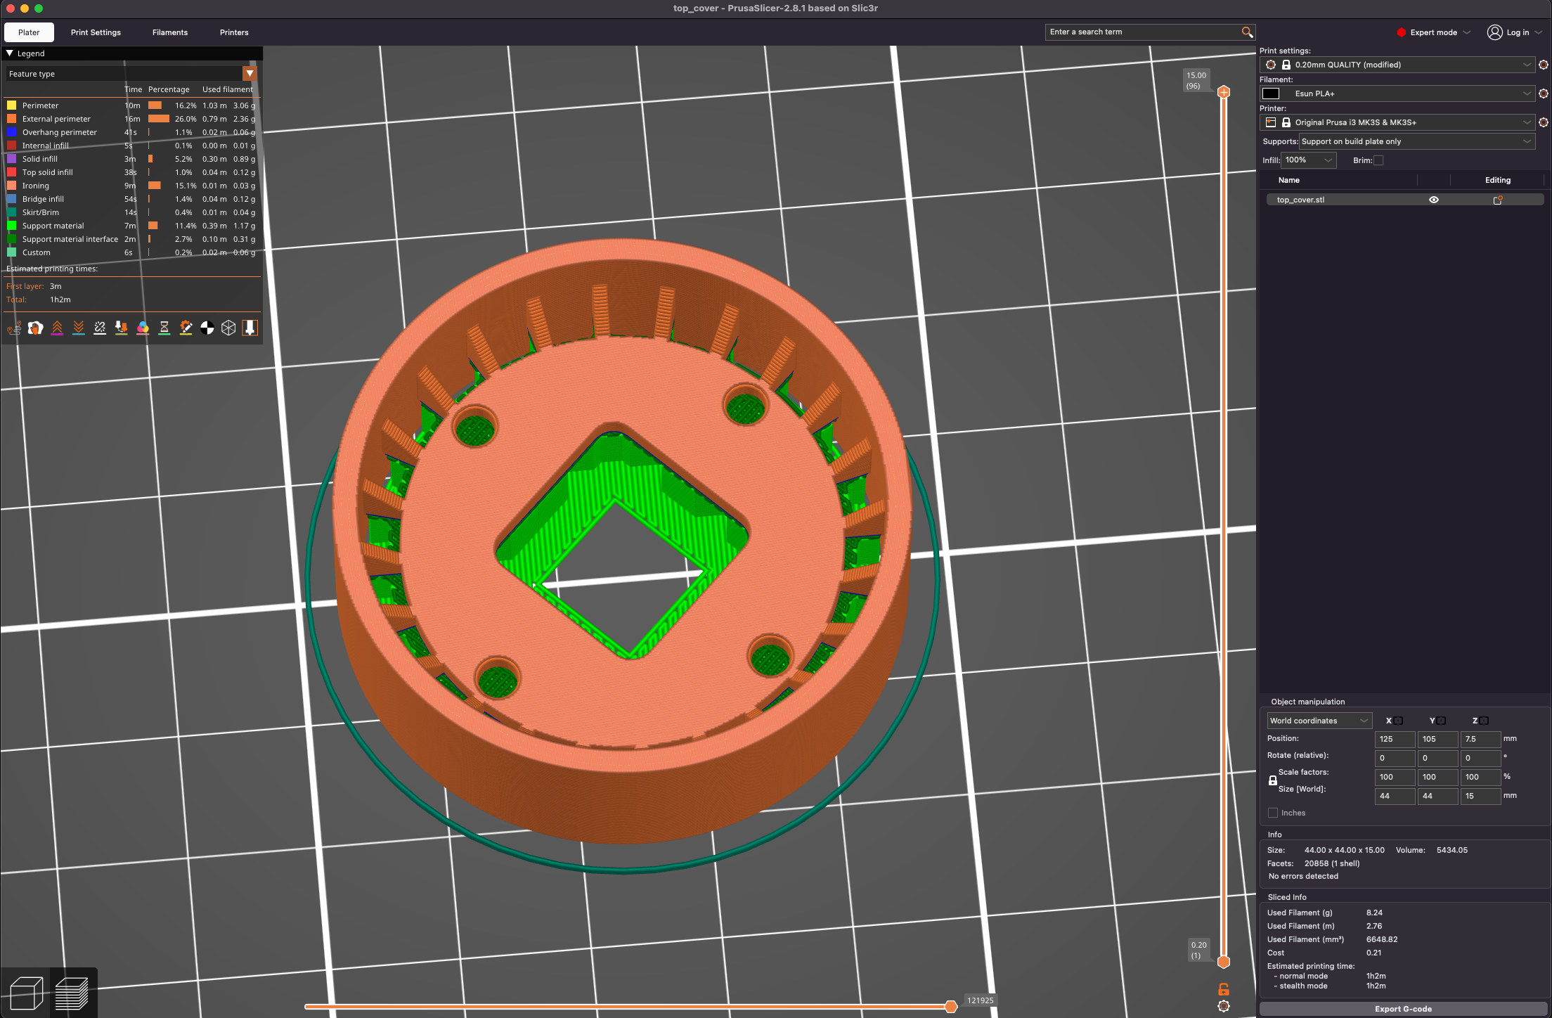The width and height of the screenshot is (1552, 1018).
Task: Switch to the Print Settings tab
Action: [96, 32]
